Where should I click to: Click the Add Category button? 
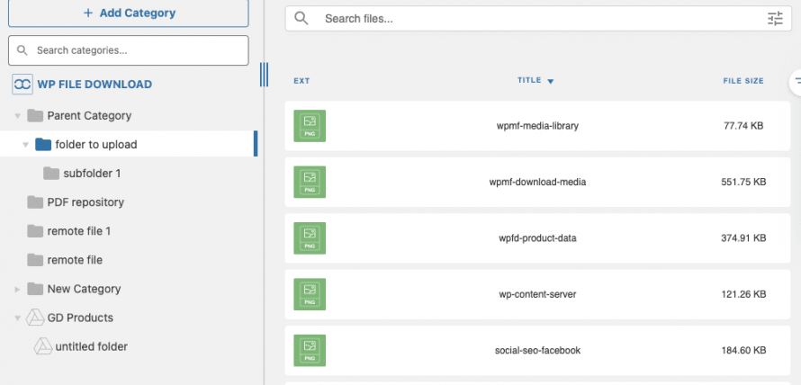(129, 13)
